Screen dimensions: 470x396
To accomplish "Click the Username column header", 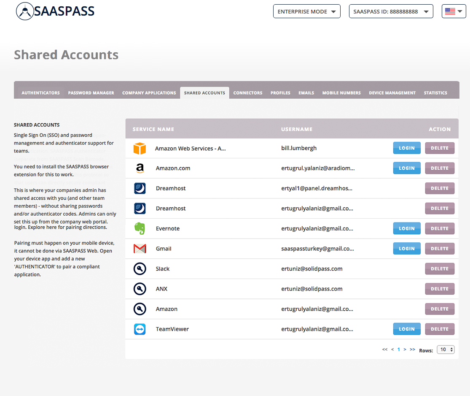I will (x=297, y=130).
